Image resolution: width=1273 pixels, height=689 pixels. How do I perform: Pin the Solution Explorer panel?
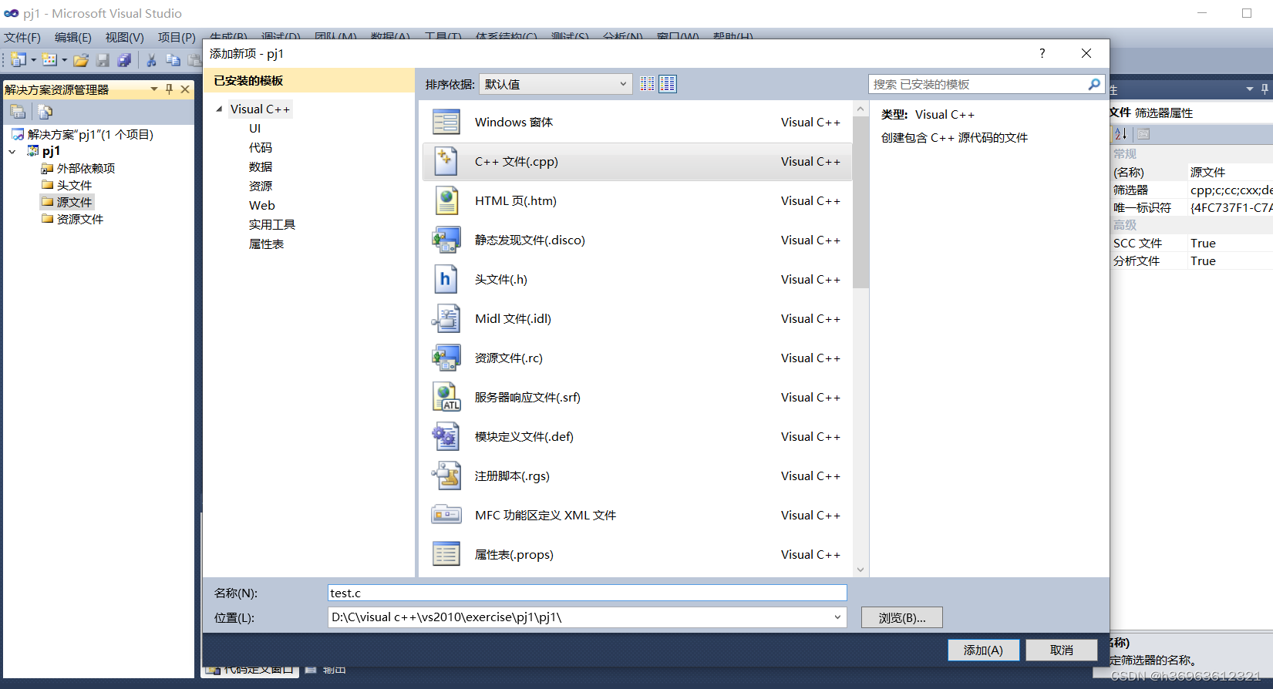(x=170, y=89)
